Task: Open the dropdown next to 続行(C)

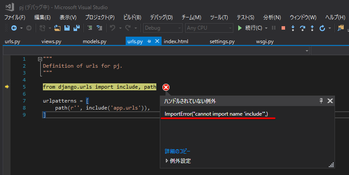Action: (266, 28)
